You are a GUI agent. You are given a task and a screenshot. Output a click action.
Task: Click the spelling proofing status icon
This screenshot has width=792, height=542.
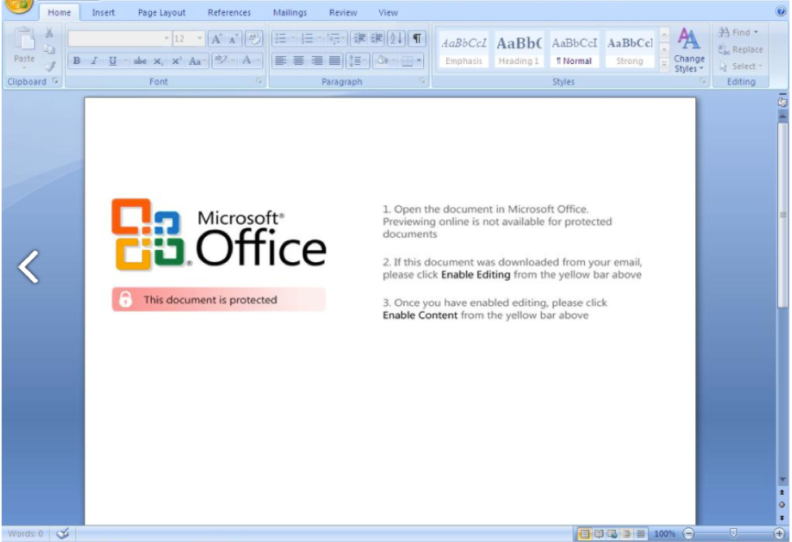coord(63,533)
